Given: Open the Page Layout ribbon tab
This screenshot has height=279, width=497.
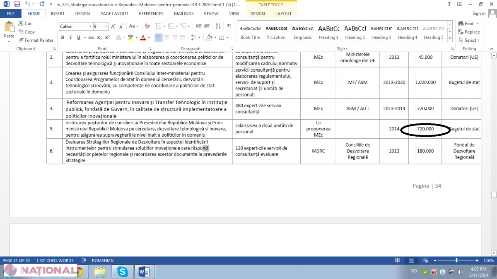Looking at the screenshot, I should (x=114, y=14).
